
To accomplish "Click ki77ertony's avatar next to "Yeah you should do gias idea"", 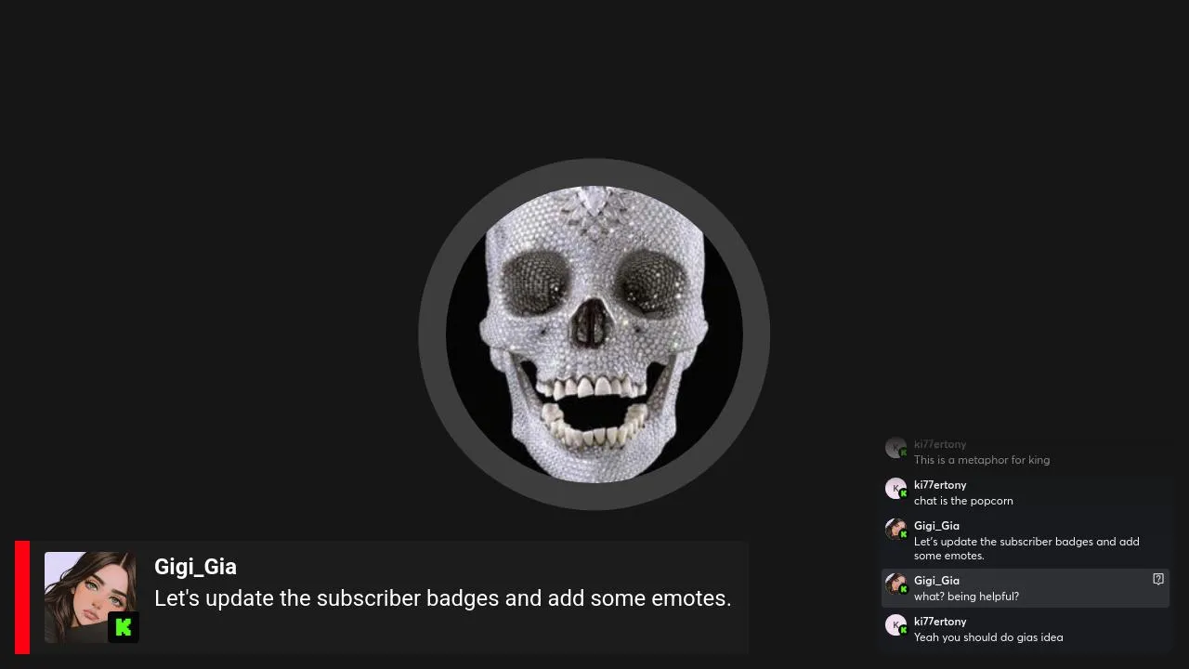I will (895, 625).
